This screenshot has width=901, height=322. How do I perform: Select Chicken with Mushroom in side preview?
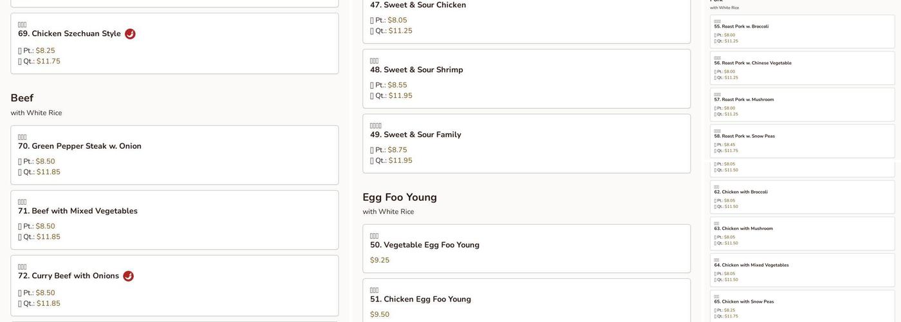click(x=743, y=229)
